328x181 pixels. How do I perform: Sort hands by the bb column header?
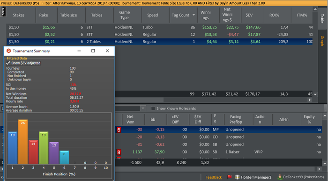pos(153,119)
